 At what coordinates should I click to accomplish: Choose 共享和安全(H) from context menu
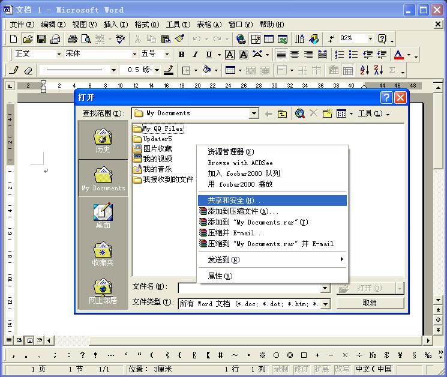(x=272, y=201)
